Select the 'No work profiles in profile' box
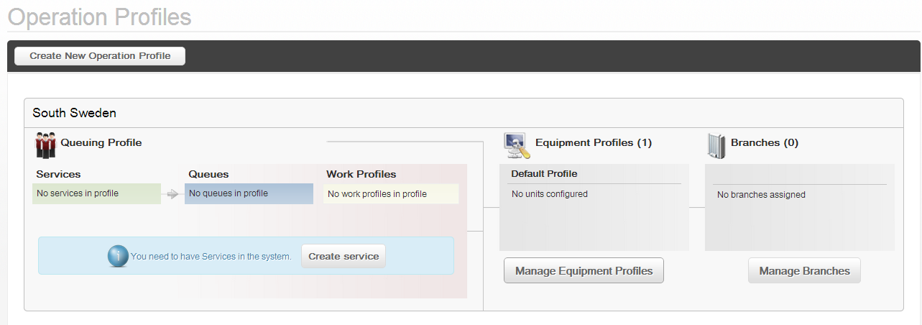922x325 pixels. 391,193
